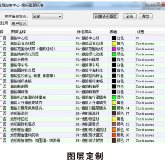Open the 全部 layer type dropdown
Viewport: 165px width, 165px height.
click(47, 16)
